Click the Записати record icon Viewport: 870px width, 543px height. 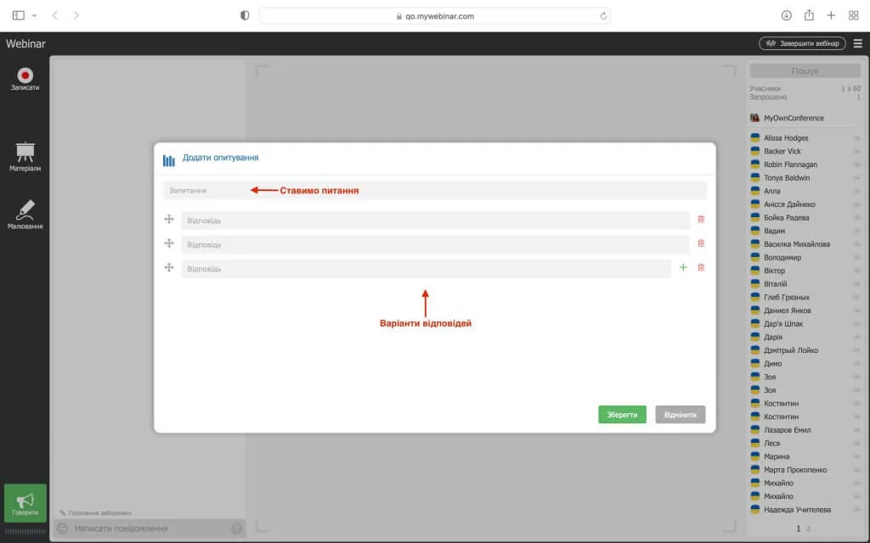[x=25, y=77]
